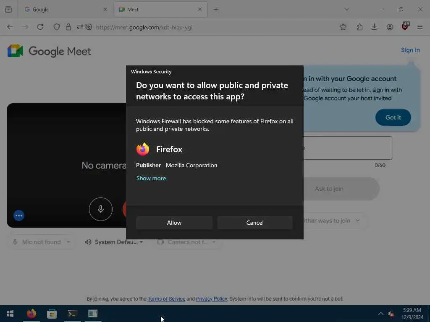This screenshot has height=322, width=430.
Task: Open the terminal taskbar icon
Action: click(72, 314)
